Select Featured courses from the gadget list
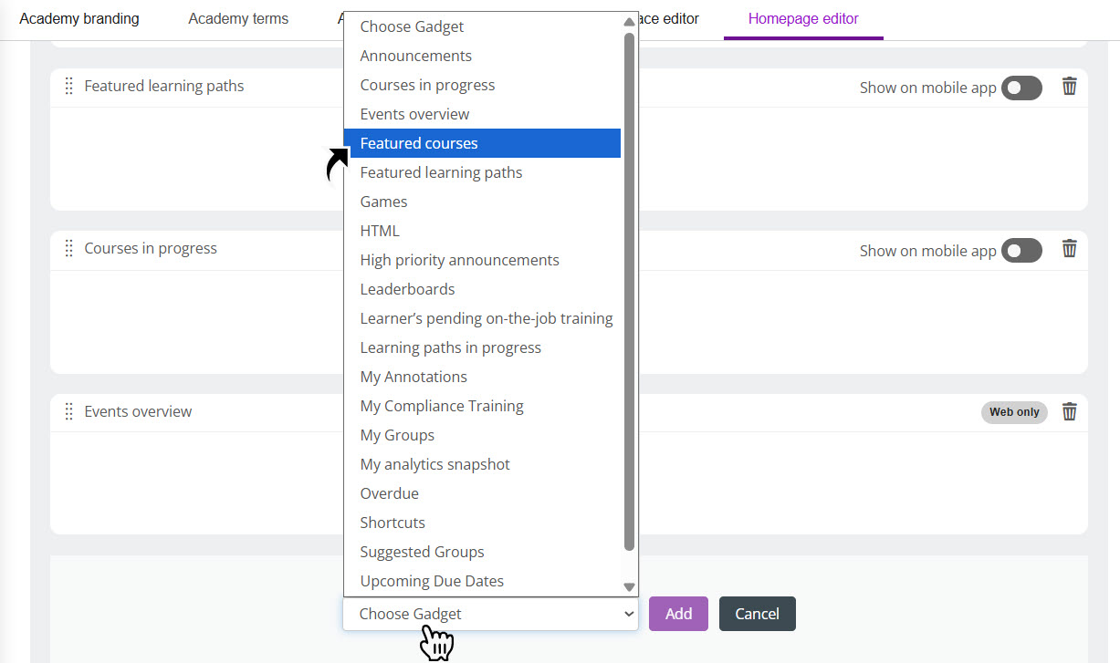 (x=418, y=143)
